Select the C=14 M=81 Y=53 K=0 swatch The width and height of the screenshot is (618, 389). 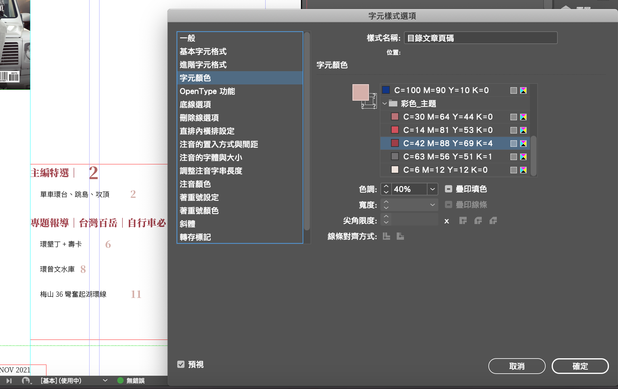tap(448, 130)
